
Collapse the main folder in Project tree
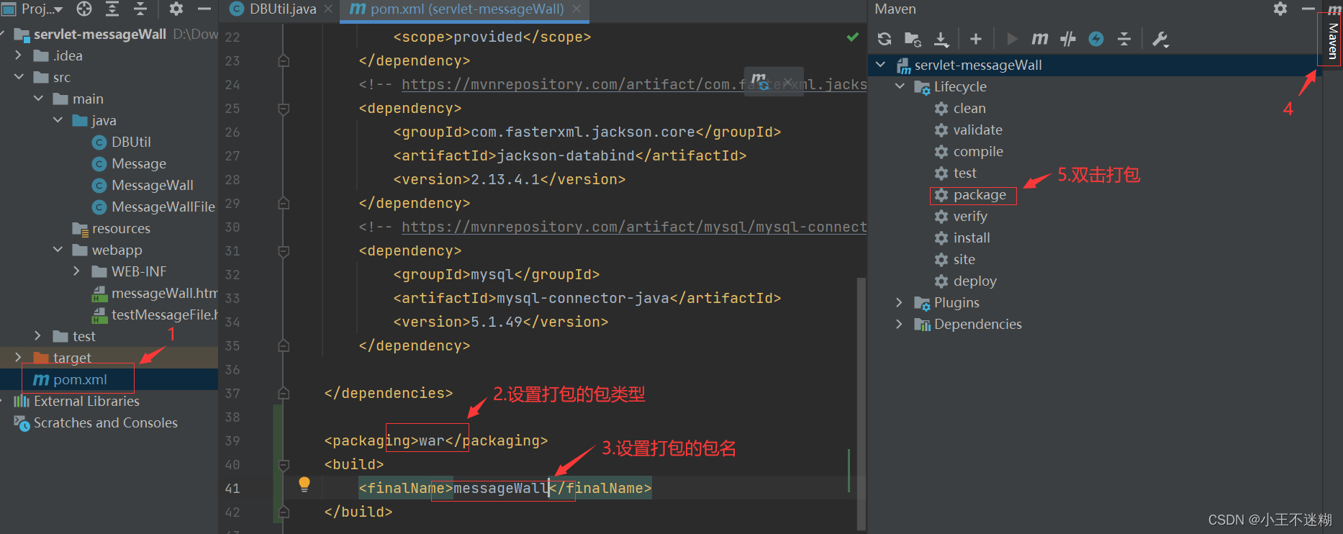click(38, 99)
